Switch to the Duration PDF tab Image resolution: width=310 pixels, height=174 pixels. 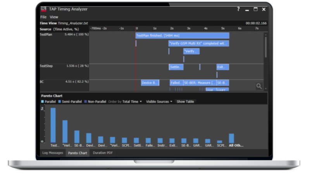[x=103, y=153]
